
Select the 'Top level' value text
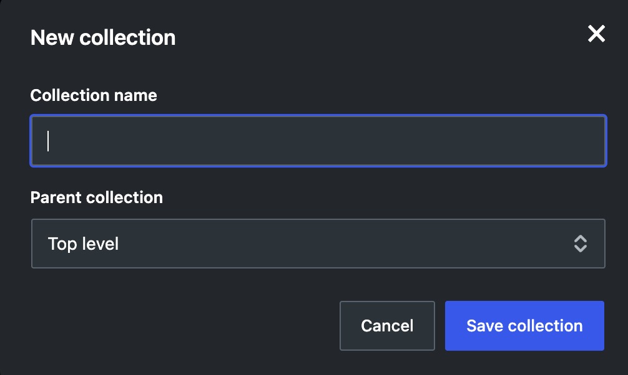tap(83, 244)
